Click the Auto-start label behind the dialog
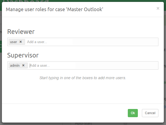This screenshot has height=125, width=166. point(84,124)
